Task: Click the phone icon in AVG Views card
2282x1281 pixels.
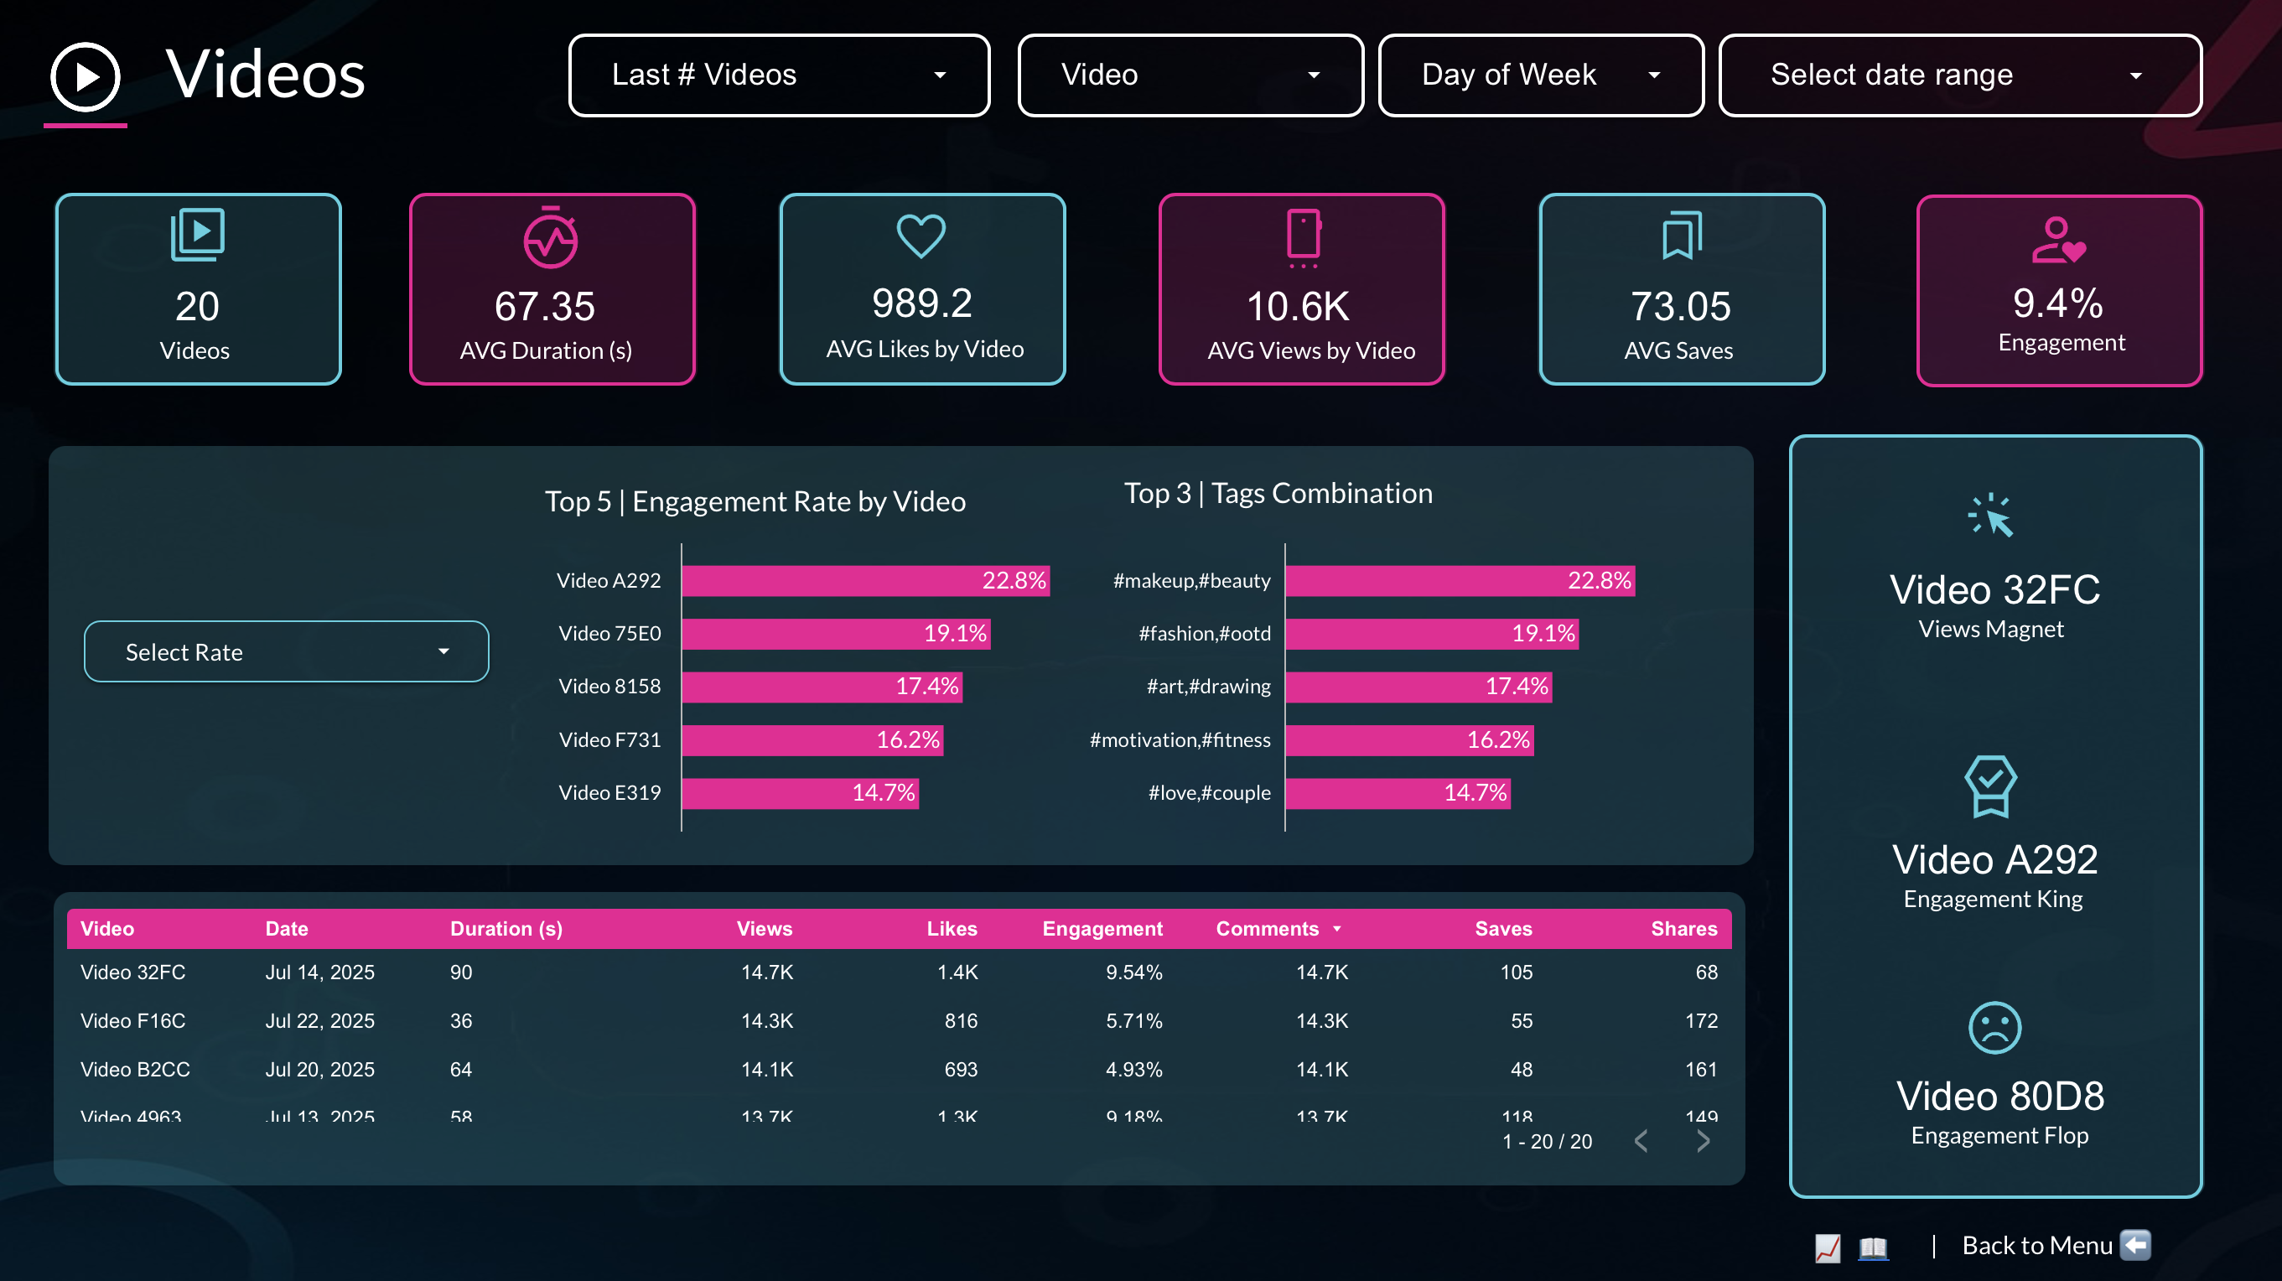Action: point(1303,237)
